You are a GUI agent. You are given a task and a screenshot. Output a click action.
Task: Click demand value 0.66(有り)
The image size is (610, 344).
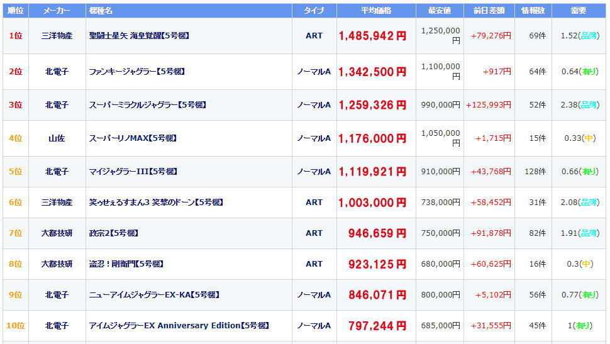(580, 172)
